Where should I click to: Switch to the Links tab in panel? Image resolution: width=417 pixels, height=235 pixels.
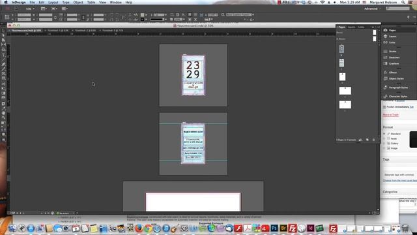[361, 27]
